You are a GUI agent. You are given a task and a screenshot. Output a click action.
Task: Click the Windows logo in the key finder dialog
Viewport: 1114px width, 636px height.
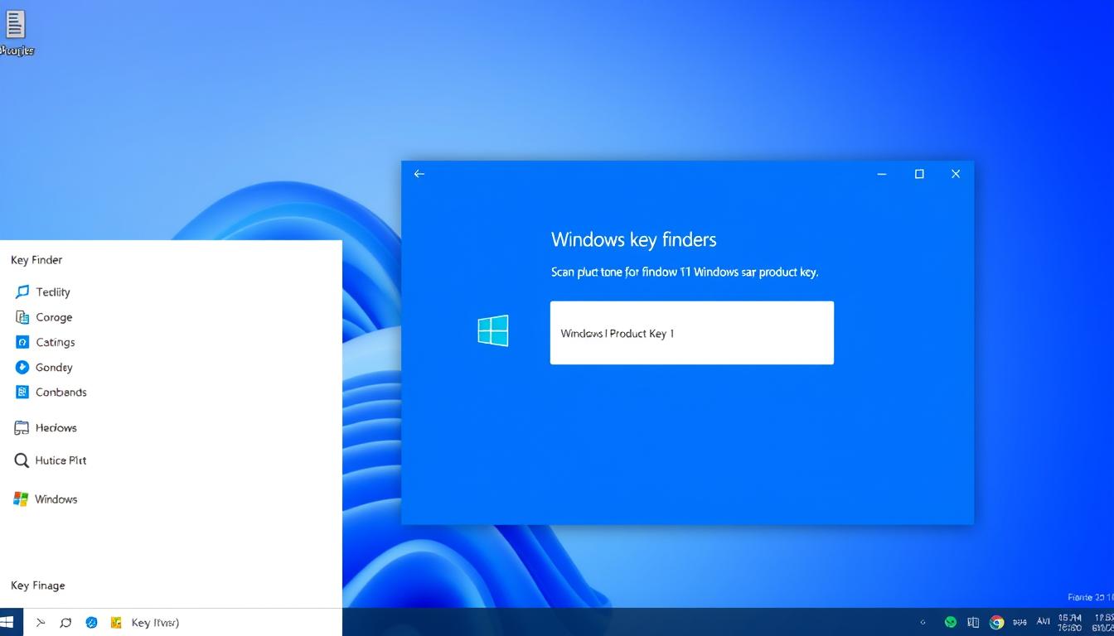493,330
